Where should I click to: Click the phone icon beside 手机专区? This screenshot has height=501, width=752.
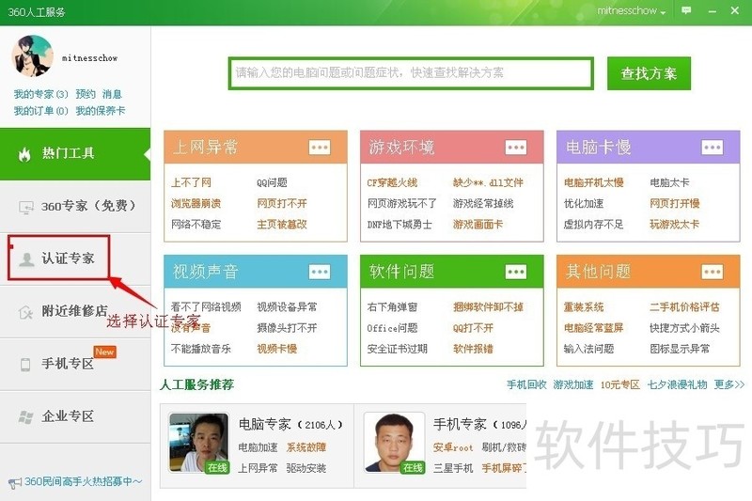pos(25,365)
